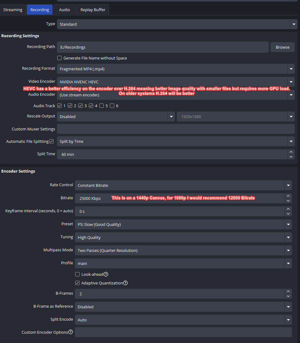Click the Keyframe interval field
Screen dimensions: 300x343
[x=180, y=211]
